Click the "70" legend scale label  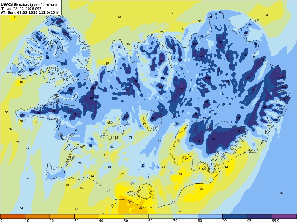(175, 221)
